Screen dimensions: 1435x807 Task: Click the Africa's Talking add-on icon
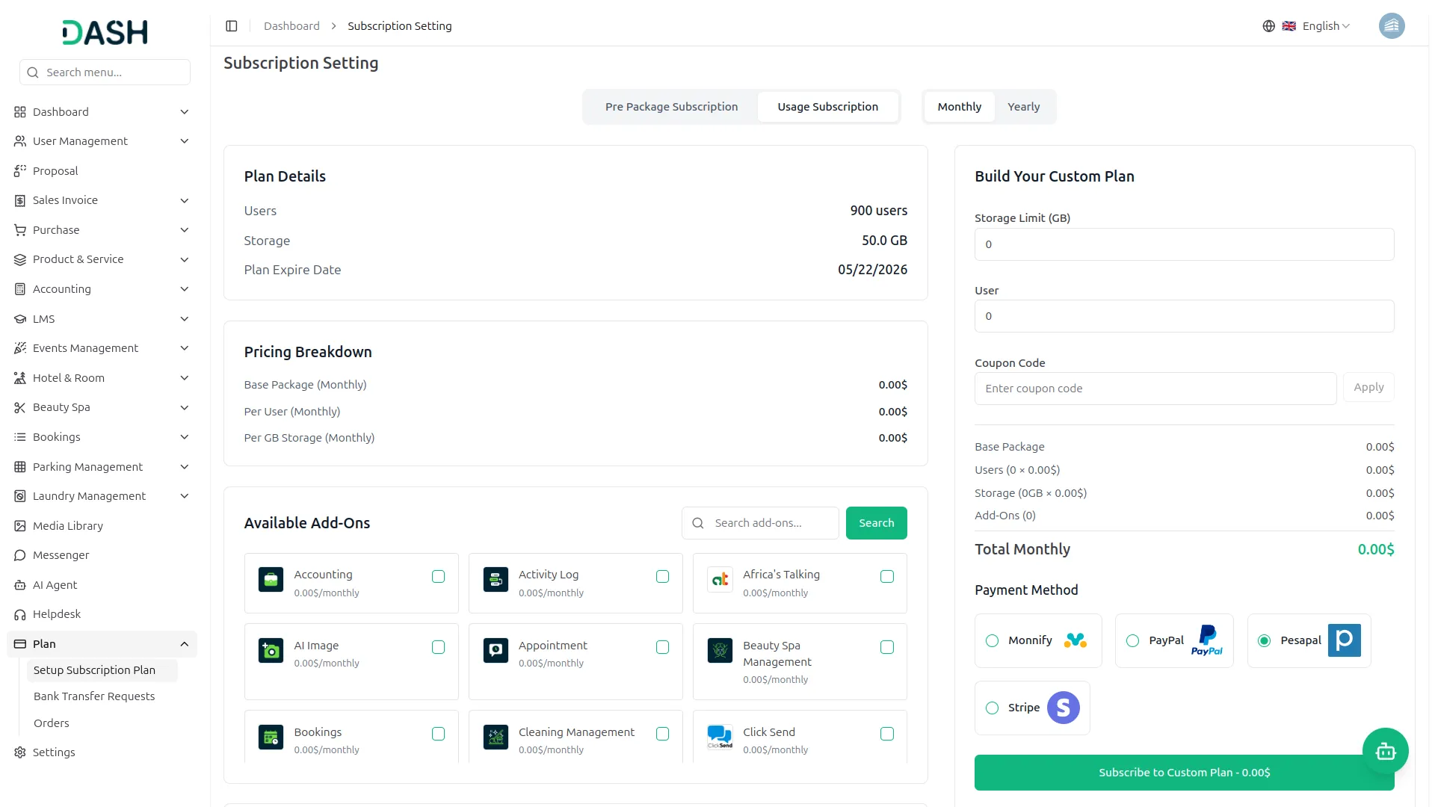[x=720, y=580]
